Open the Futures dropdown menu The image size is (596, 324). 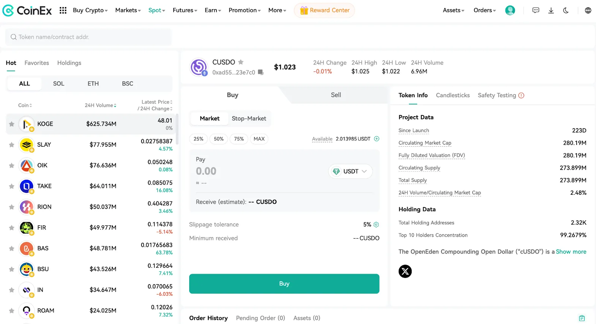click(185, 10)
